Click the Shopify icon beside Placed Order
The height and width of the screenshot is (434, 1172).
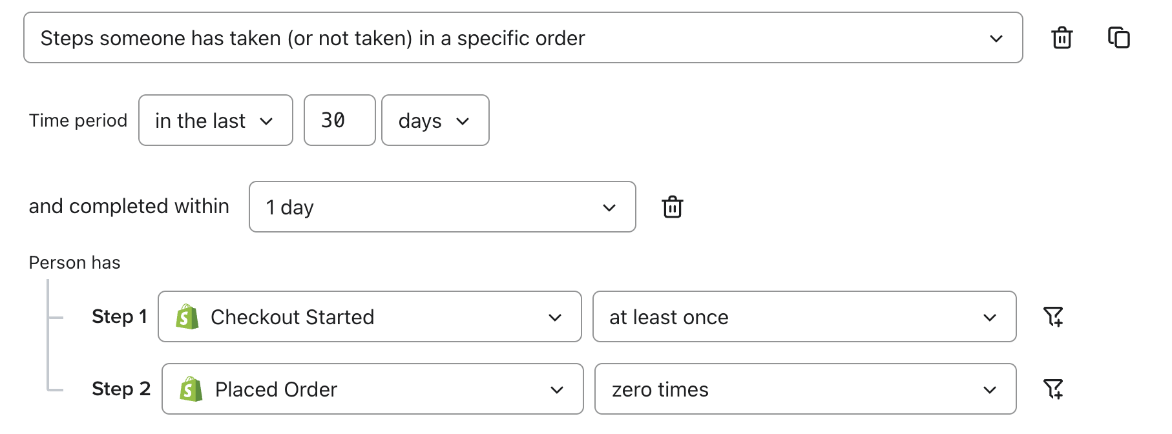pyautogui.click(x=189, y=389)
